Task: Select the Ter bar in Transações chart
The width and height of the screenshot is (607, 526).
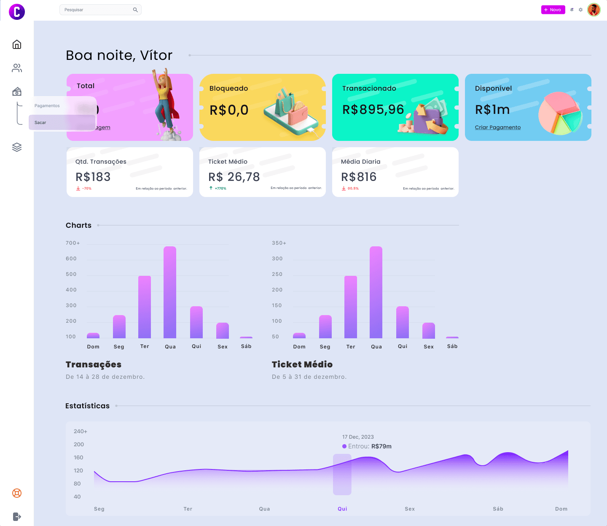Action: pyautogui.click(x=145, y=307)
